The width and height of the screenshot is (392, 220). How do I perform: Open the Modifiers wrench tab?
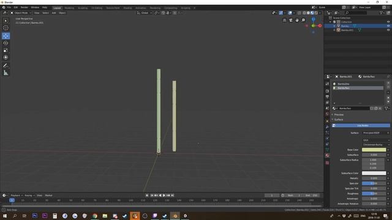[x=327, y=127]
